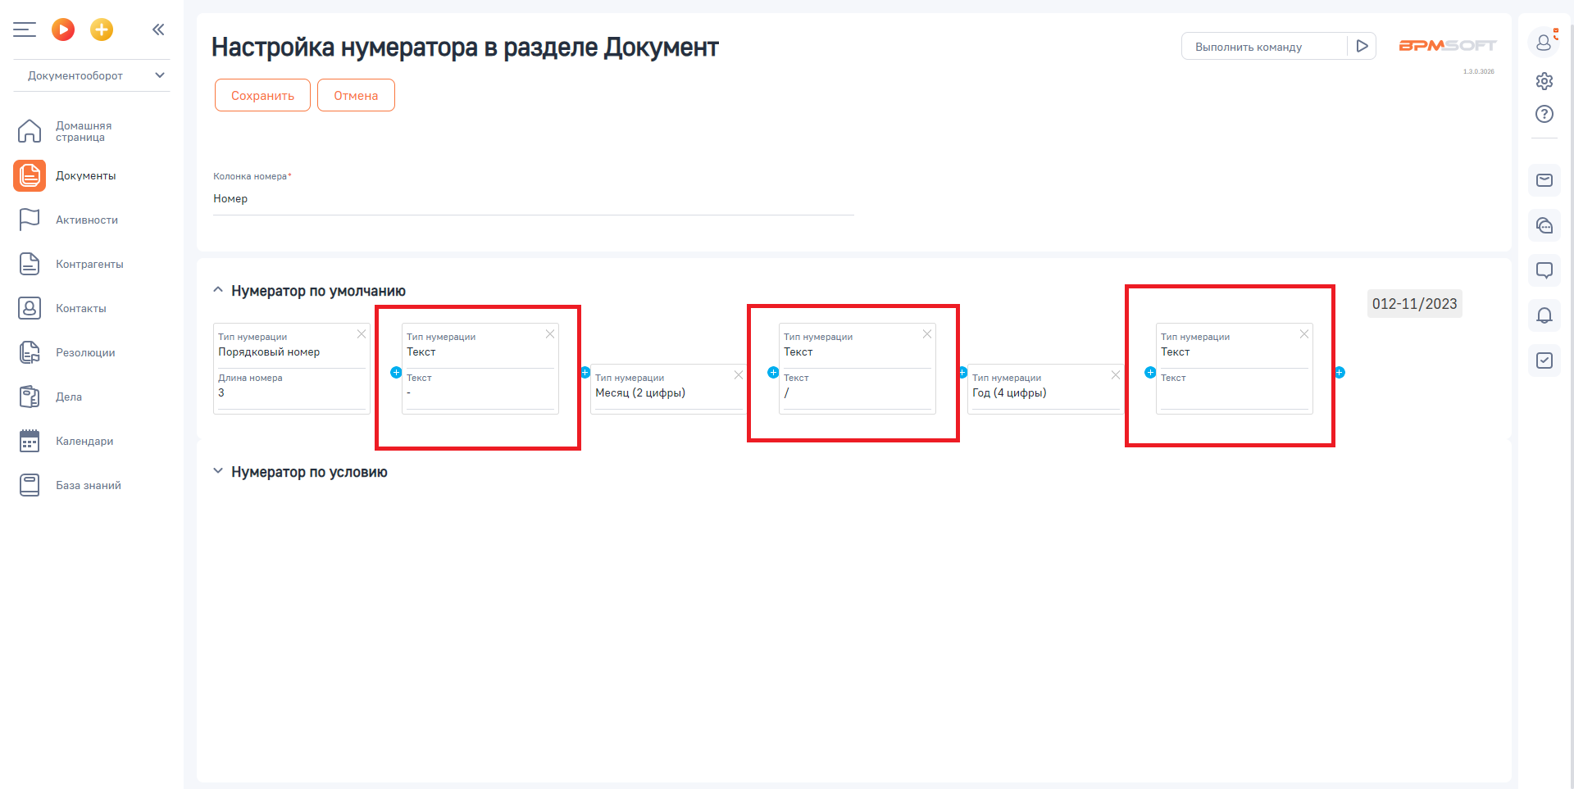Remove the Текст block with dash
The height and width of the screenshot is (789, 1574).
coord(550,333)
